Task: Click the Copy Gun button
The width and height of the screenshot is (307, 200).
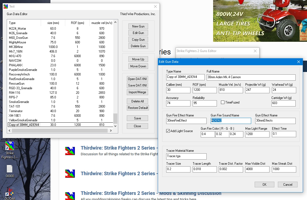Action: pos(138,40)
